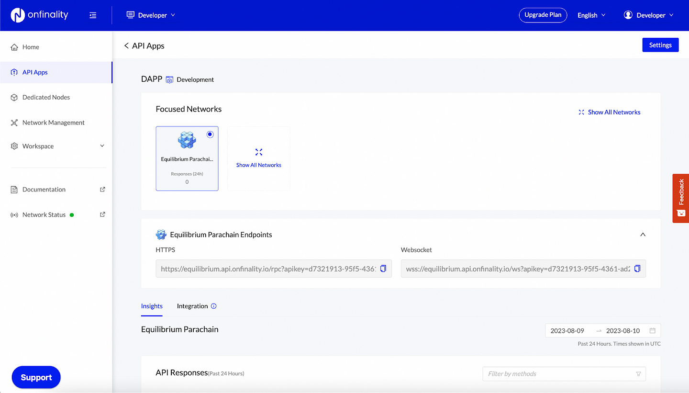Screen dimensions: 689x393
Task: Open the calendar icon in date range
Action: coord(652,331)
